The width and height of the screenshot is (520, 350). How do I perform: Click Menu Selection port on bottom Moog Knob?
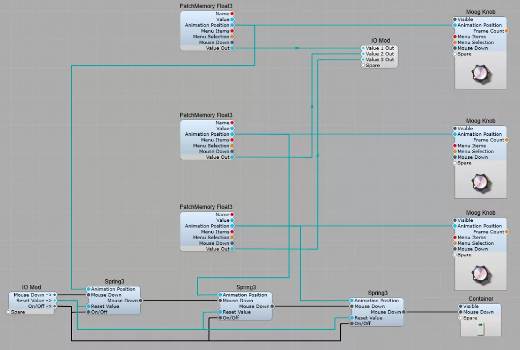[x=454, y=243]
